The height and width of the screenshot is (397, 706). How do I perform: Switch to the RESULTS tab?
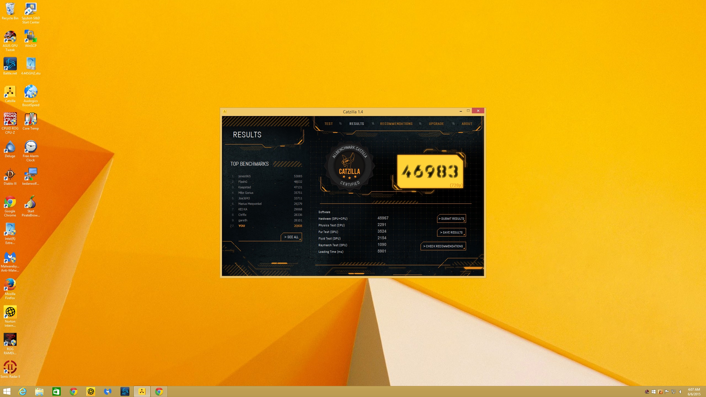click(x=357, y=124)
